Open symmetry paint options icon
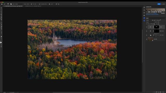166x93 pixels. (59, 4)
